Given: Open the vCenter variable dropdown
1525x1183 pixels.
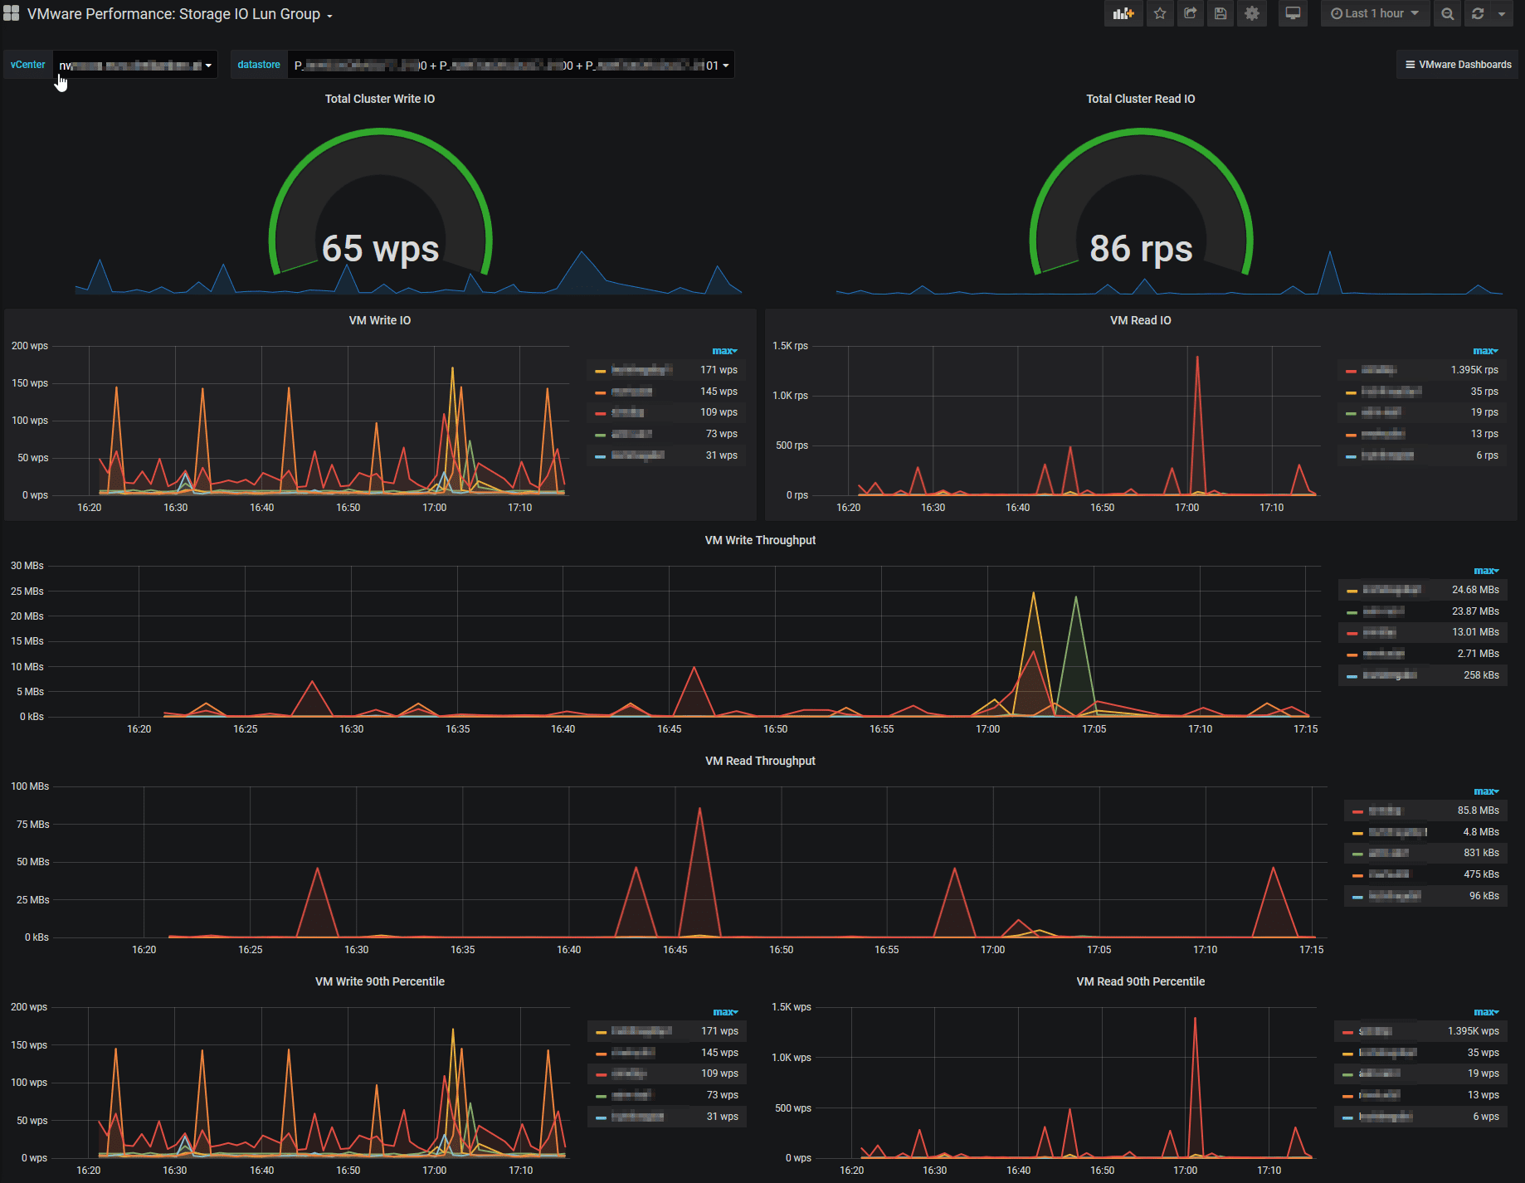Looking at the screenshot, I should click(x=135, y=65).
